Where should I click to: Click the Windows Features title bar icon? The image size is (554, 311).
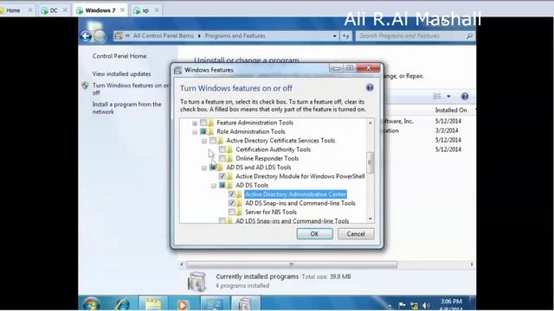(177, 70)
